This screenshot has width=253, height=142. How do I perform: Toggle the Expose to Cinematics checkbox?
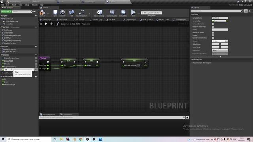[213, 38]
